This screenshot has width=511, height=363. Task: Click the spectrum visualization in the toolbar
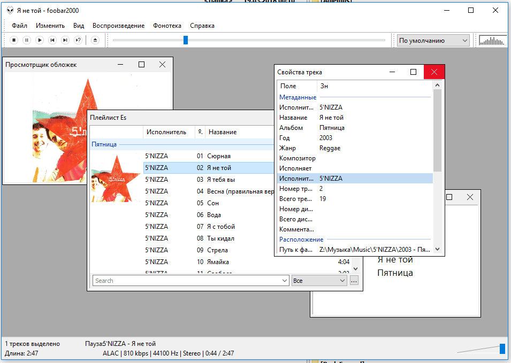pyautogui.click(x=492, y=40)
